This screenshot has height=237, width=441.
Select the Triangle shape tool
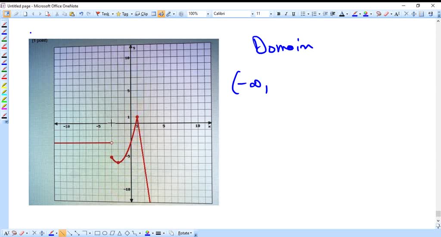point(120,233)
